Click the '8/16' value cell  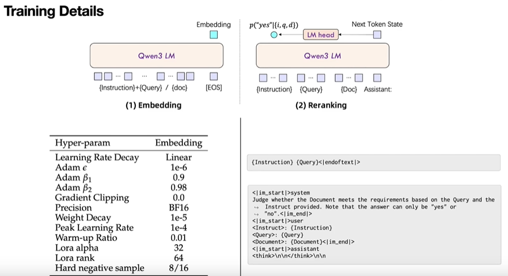[178, 268]
